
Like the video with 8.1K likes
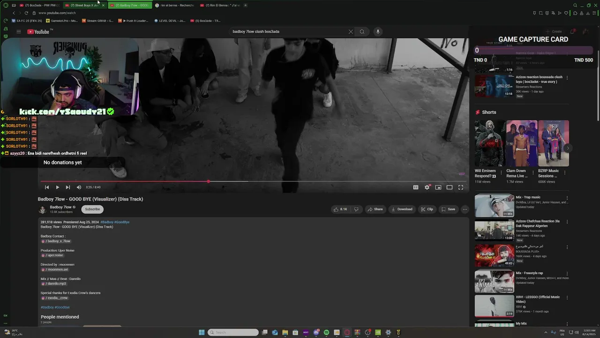[340, 209]
